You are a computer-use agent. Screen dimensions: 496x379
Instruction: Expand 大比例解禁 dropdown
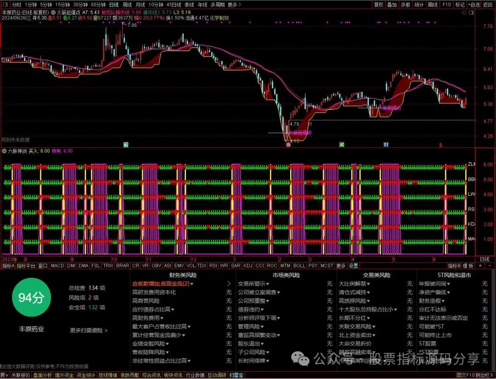pyautogui.click(x=354, y=284)
